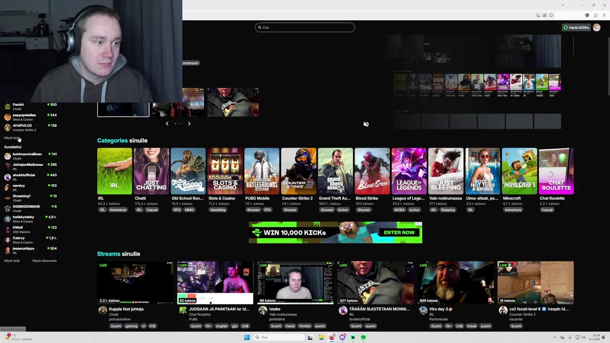Image resolution: width=610 pixels, height=343 pixels.
Task: Click the oscaviar streamer avatar under stream
Action: click(x=503, y=310)
